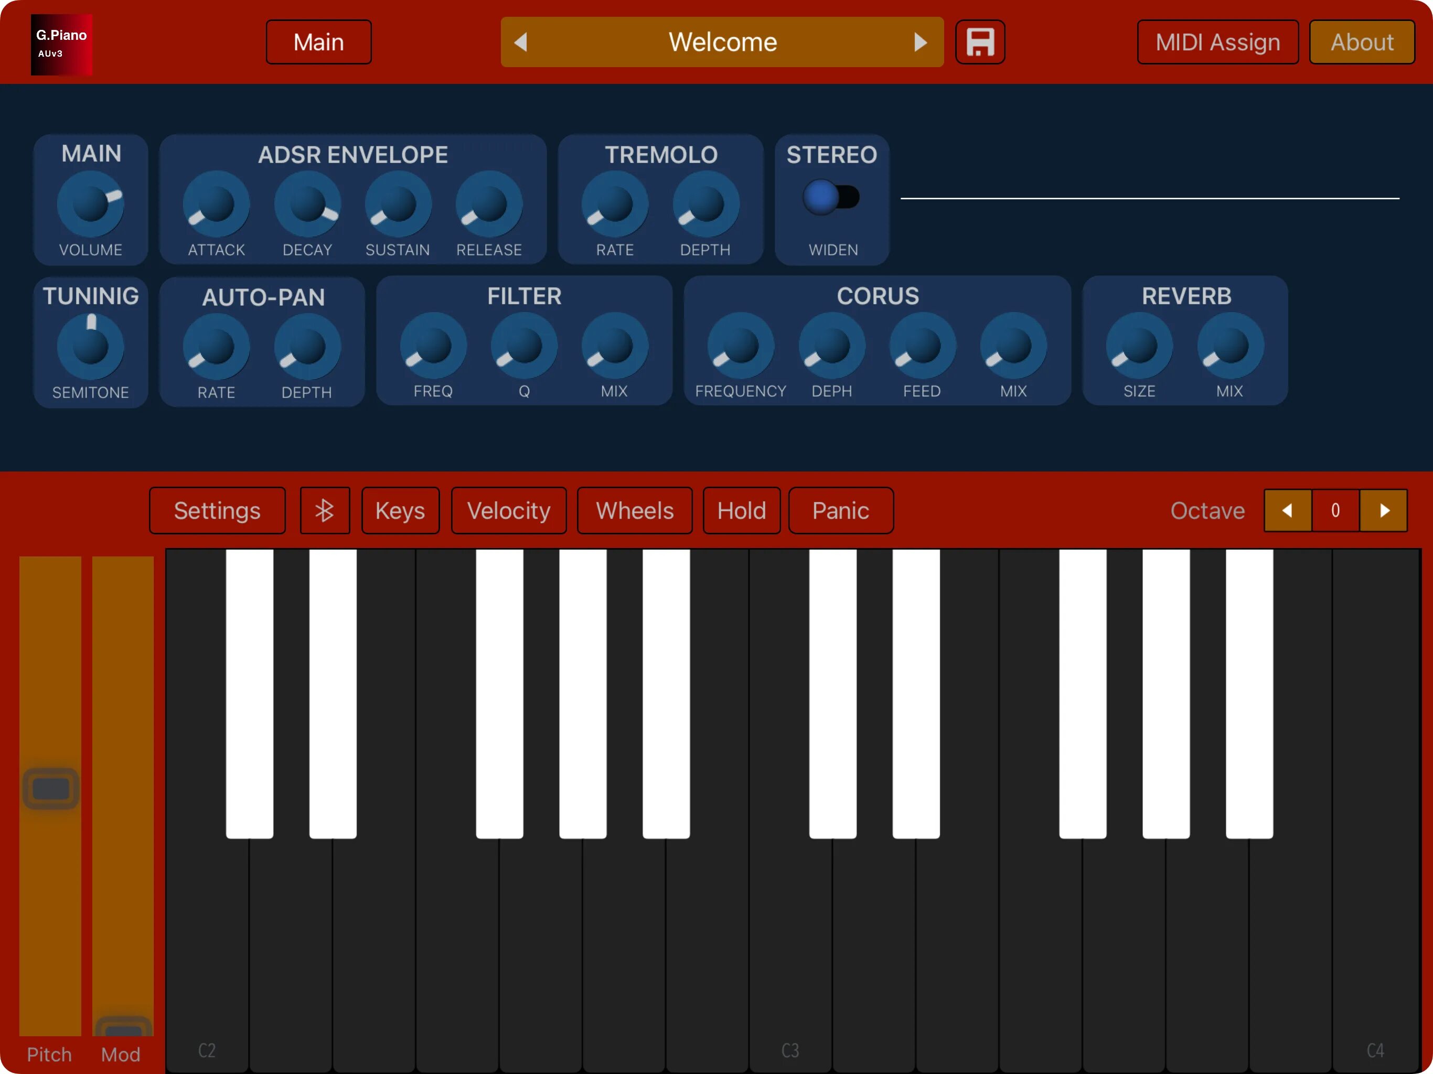Go to next preset with right arrow
Image resolution: width=1433 pixels, height=1074 pixels.
click(920, 42)
